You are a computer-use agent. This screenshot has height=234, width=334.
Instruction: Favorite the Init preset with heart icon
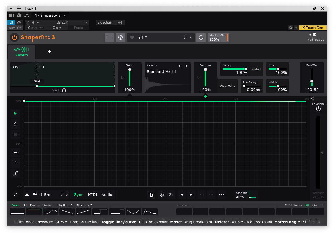click(132, 37)
